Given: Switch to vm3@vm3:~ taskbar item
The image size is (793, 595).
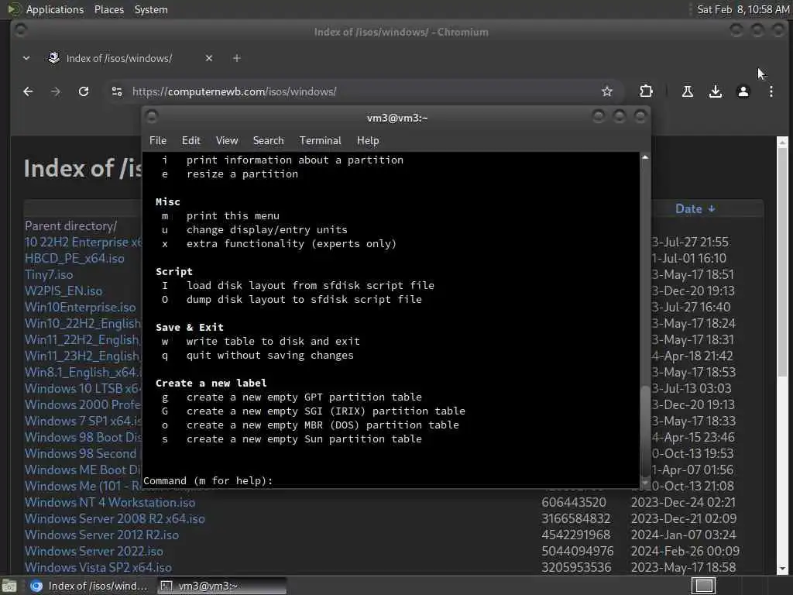Looking at the screenshot, I should click(x=221, y=586).
